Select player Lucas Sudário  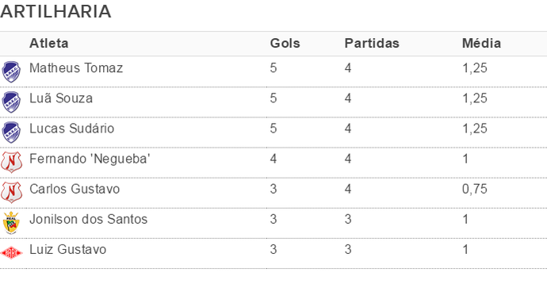coord(72,129)
